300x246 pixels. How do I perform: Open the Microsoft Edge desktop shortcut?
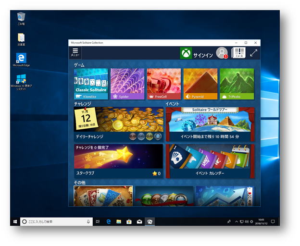coord(21,60)
